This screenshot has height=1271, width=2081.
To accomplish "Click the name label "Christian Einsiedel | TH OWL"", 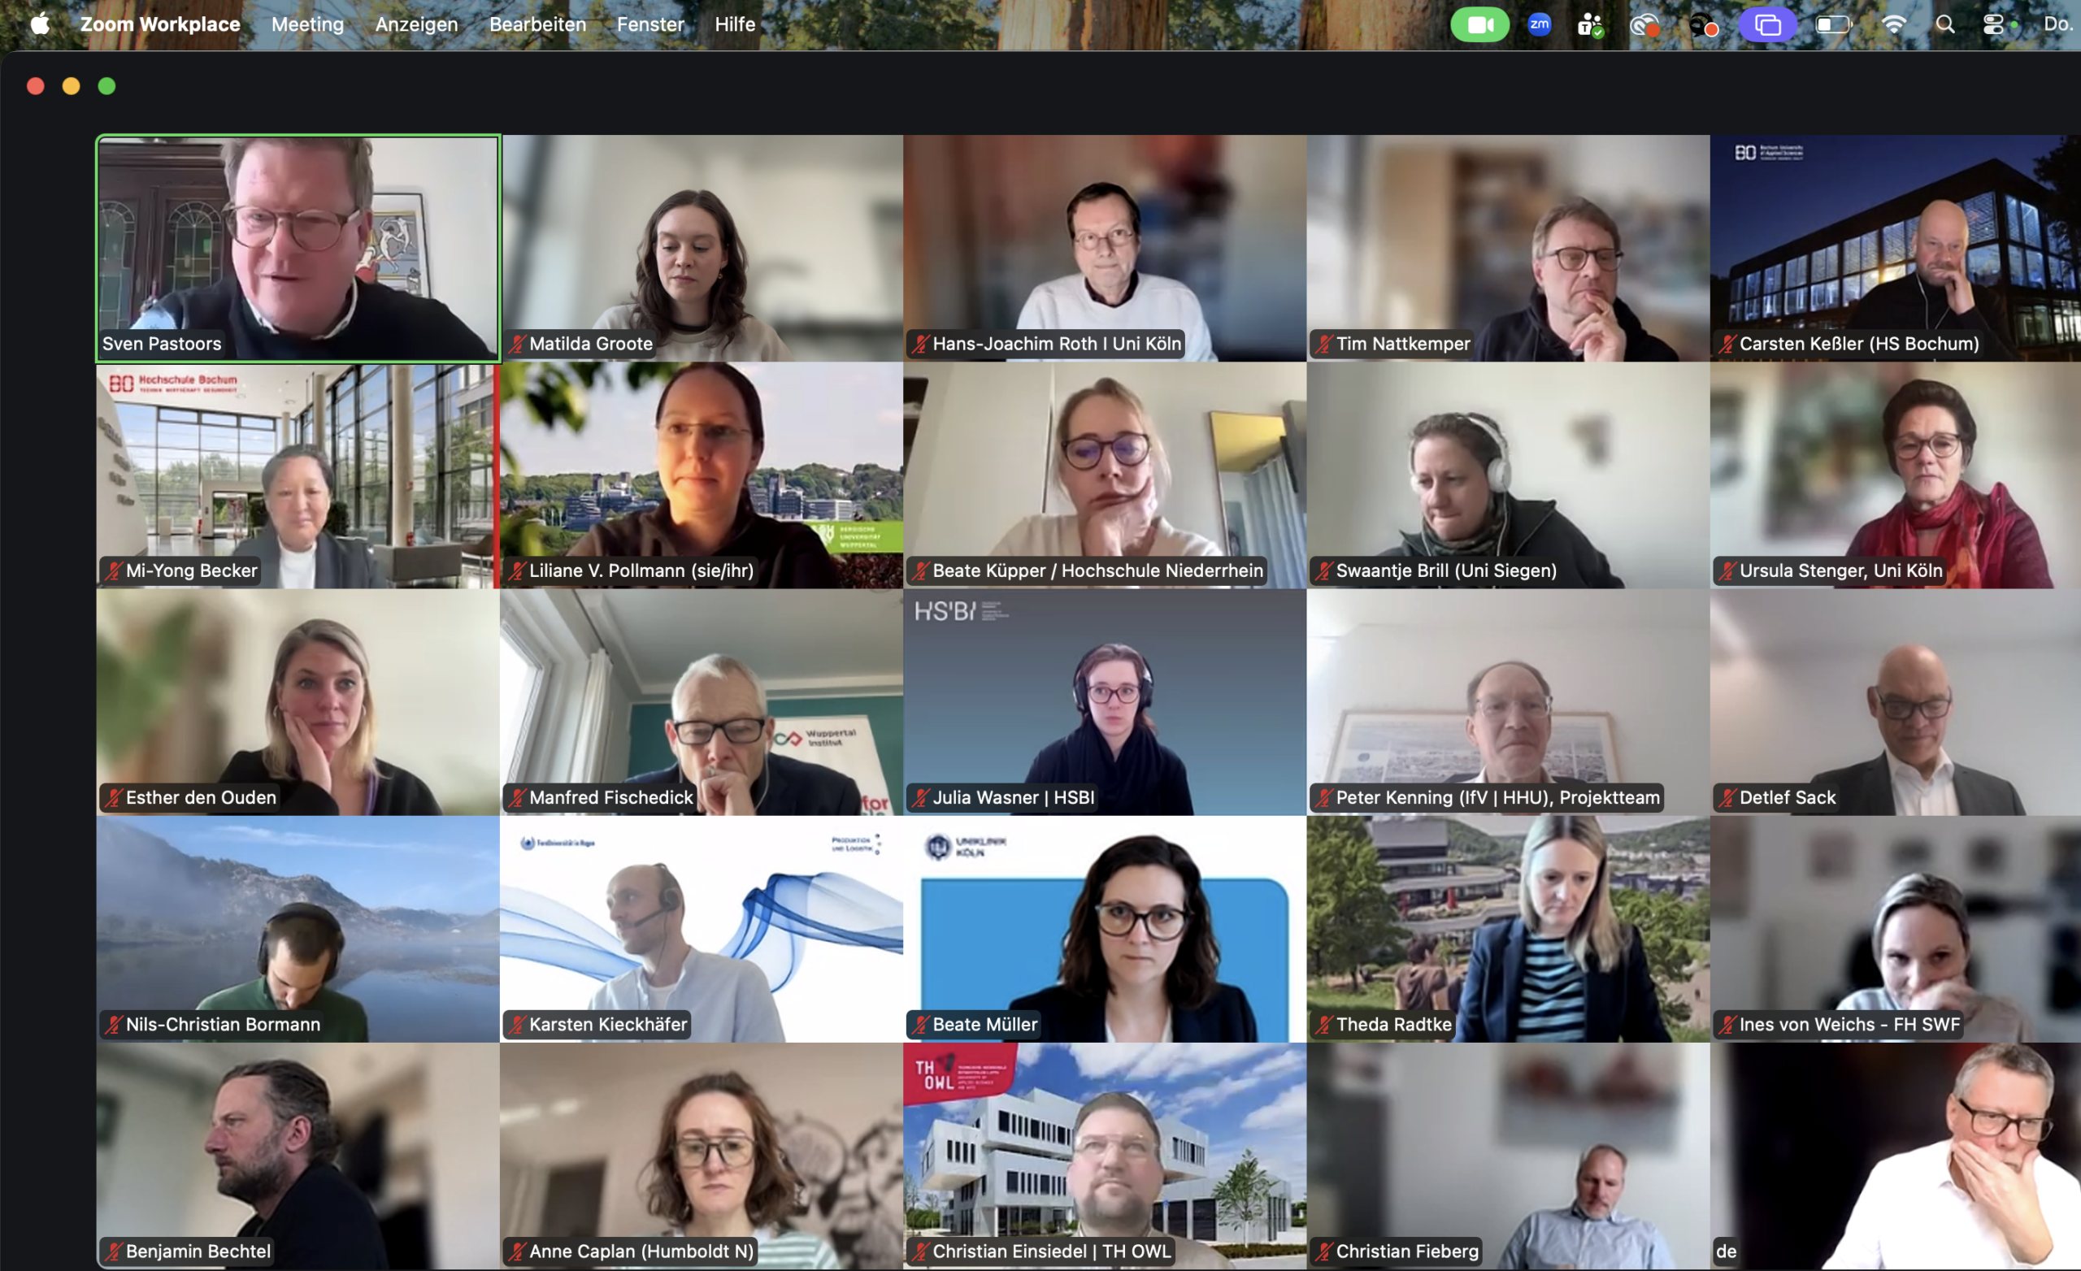I will click(x=1052, y=1251).
